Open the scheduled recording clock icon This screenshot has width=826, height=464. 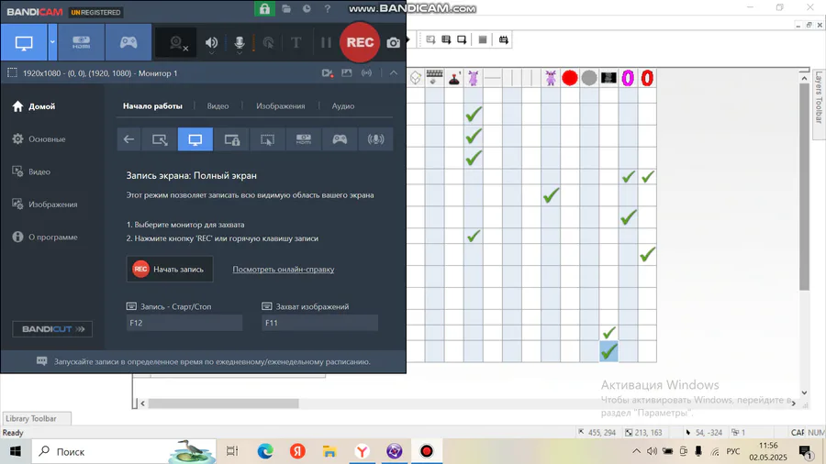307,9
